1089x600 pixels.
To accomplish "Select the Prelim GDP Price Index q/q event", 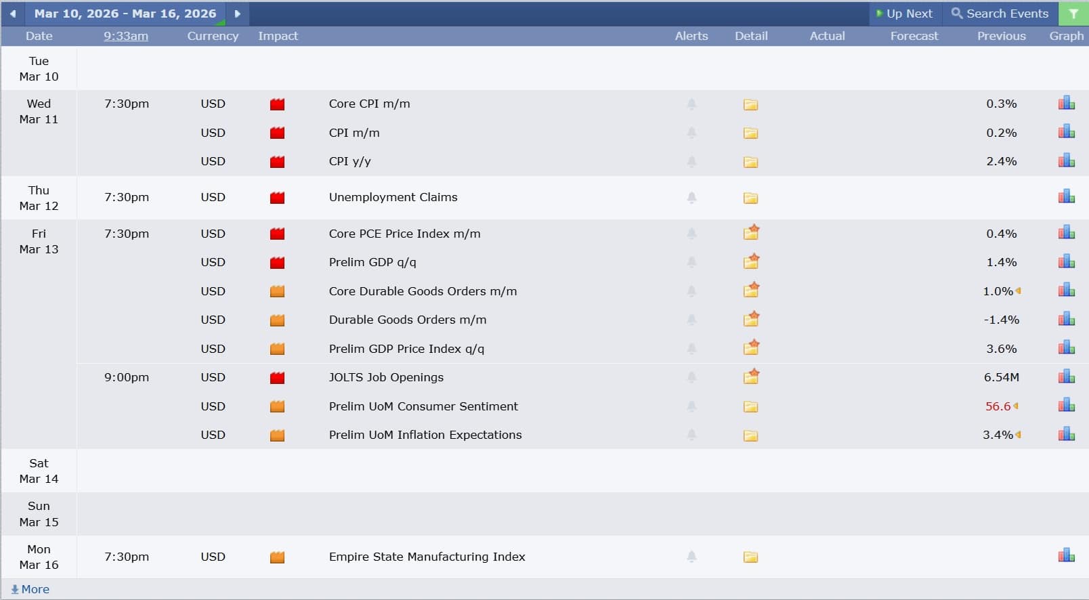I will coord(406,349).
